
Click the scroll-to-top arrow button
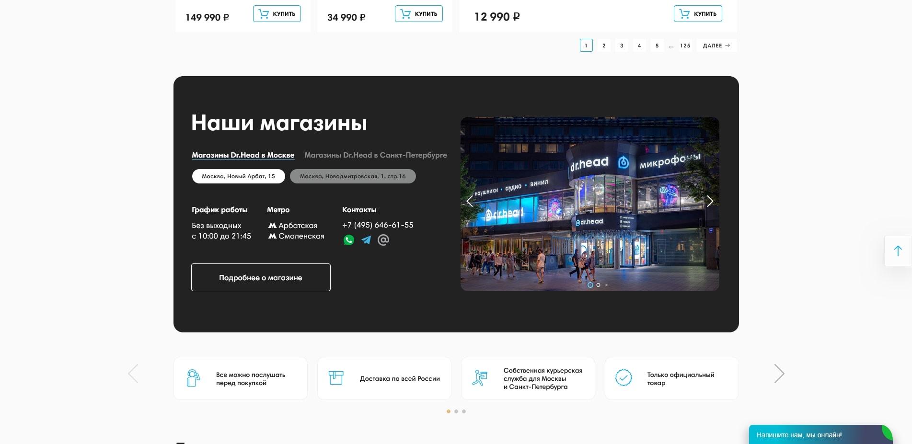pos(898,251)
